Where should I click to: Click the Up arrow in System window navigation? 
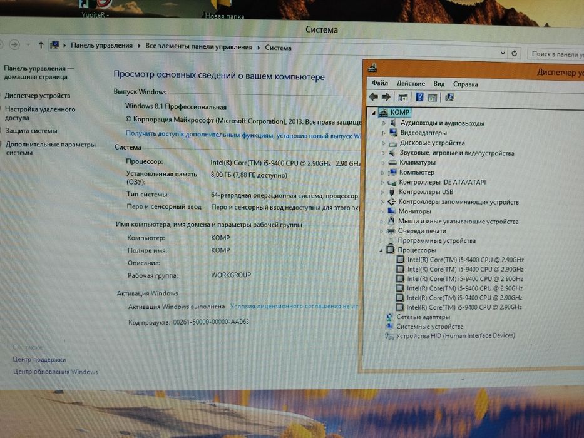(x=41, y=45)
